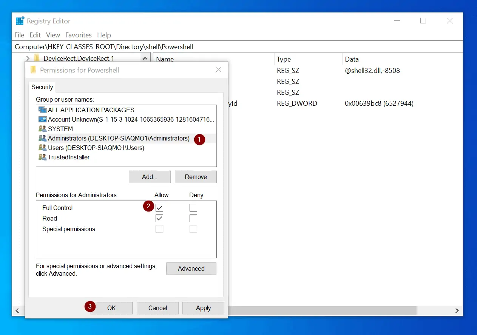Open the Edit menu
The height and width of the screenshot is (335, 477).
[35, 35]
